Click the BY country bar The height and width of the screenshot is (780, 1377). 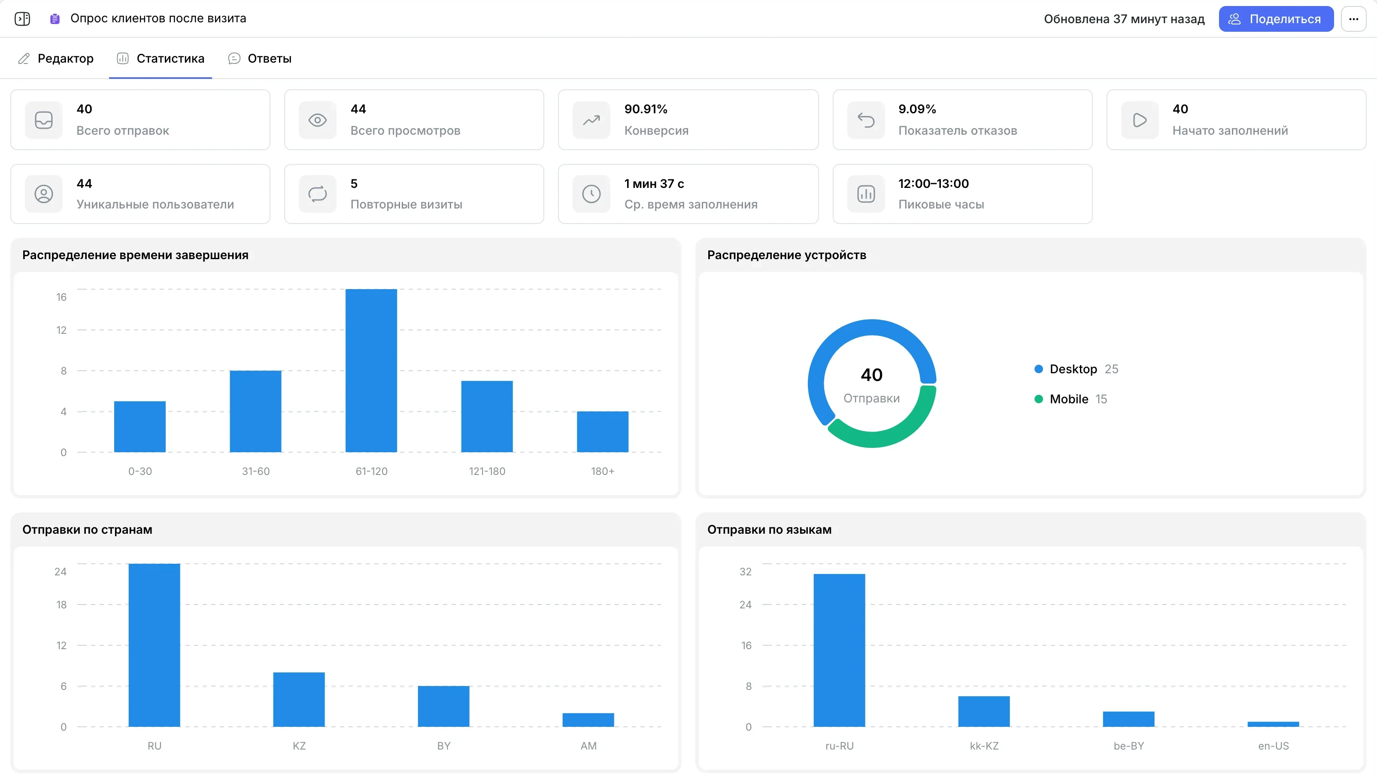444,706
